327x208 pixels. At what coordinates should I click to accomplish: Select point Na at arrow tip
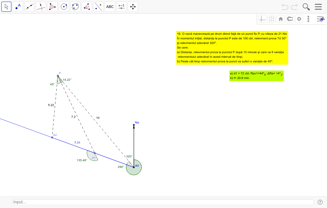(134, 125)
